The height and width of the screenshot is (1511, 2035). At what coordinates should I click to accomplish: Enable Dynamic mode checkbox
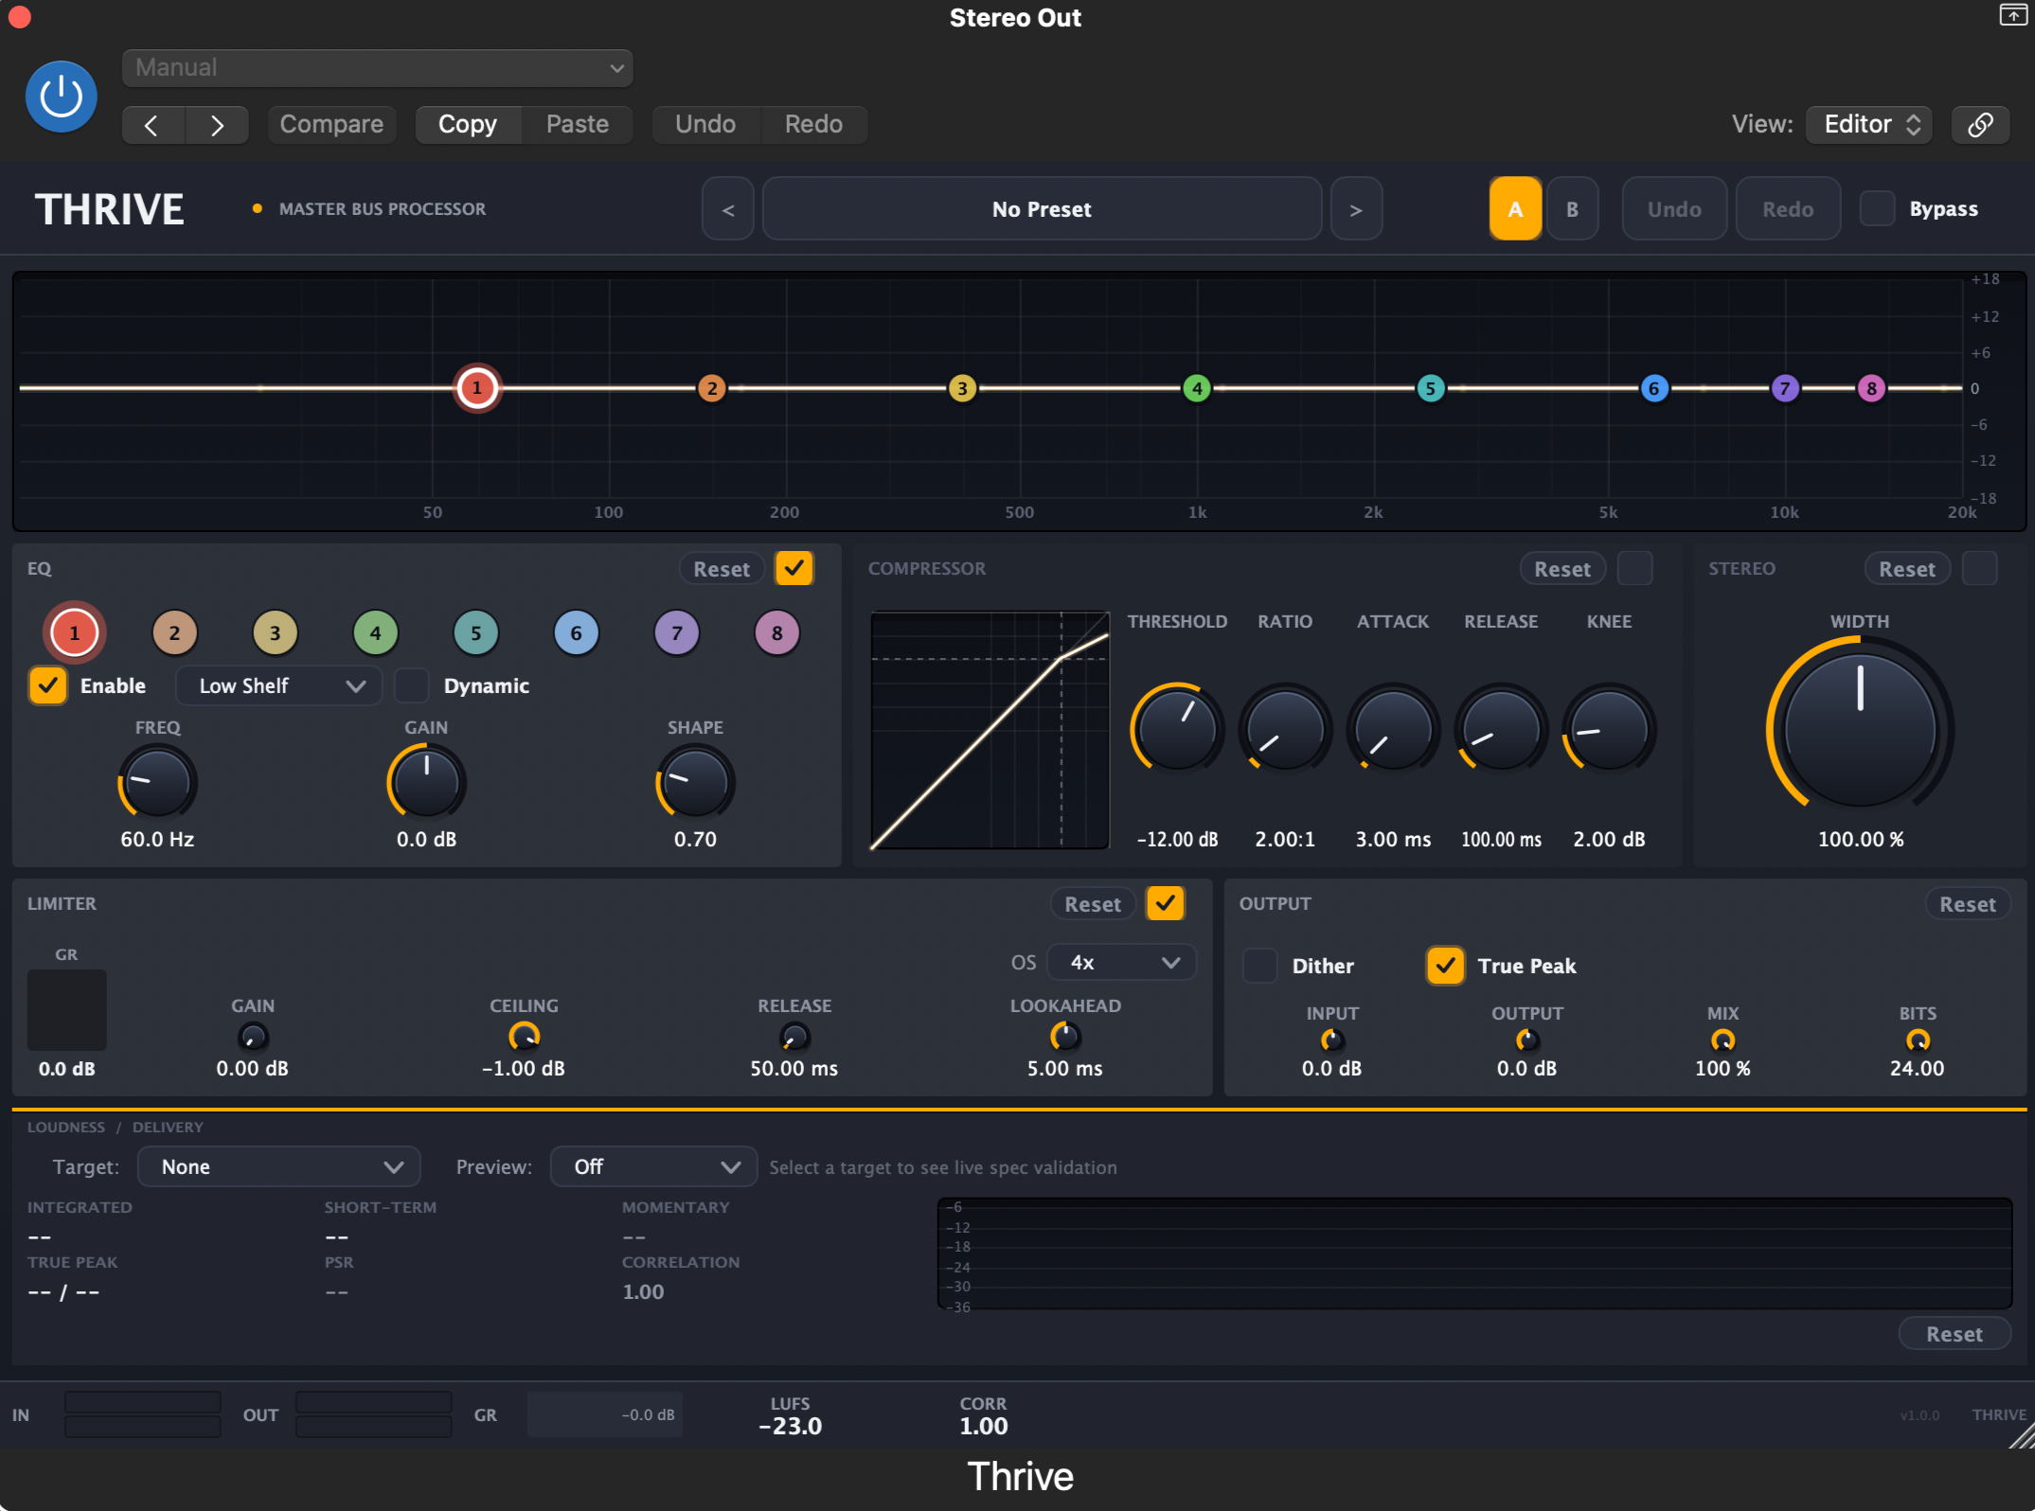(411, 685)
